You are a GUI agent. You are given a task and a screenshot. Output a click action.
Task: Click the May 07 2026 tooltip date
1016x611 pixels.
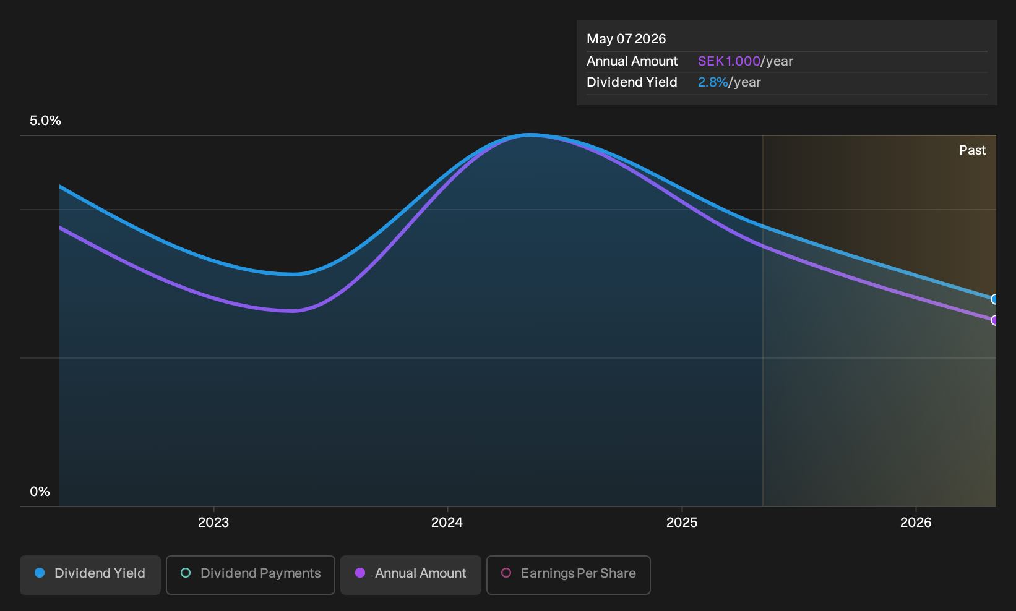tap(626, 39)
